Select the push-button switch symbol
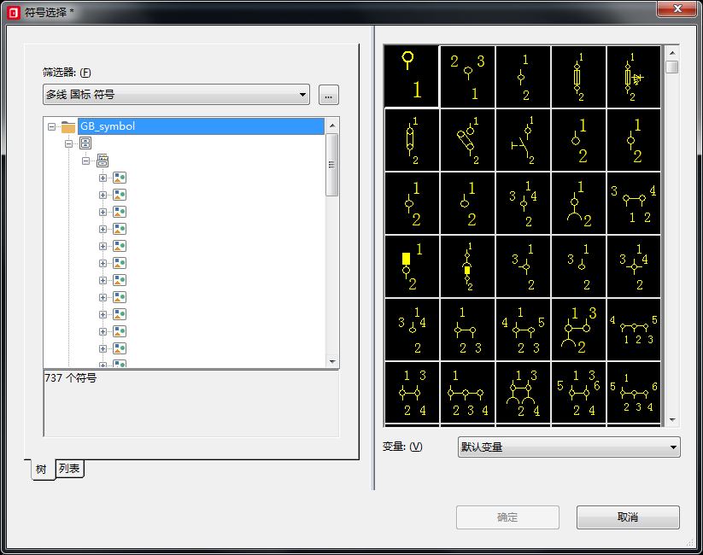This screenshot has height=555, width=703. click(523, 139)
